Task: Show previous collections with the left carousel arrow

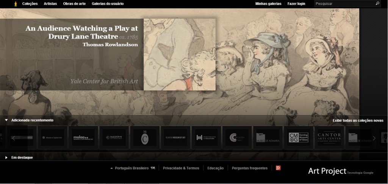Action: tap(14, 138)
